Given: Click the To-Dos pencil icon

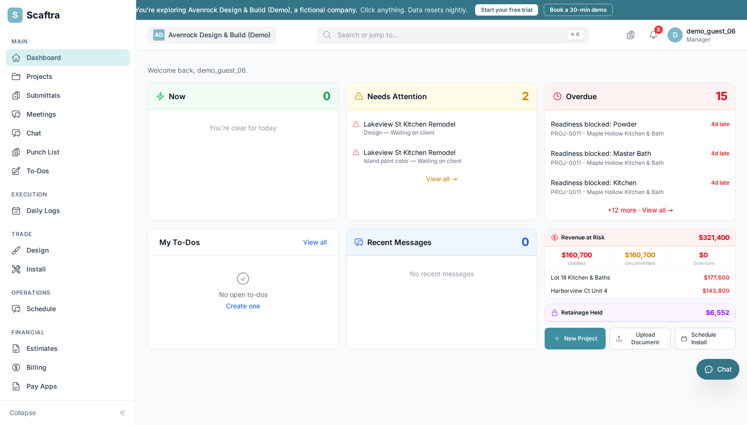Looking at the screenshot, I should click(x=16, y=171).
